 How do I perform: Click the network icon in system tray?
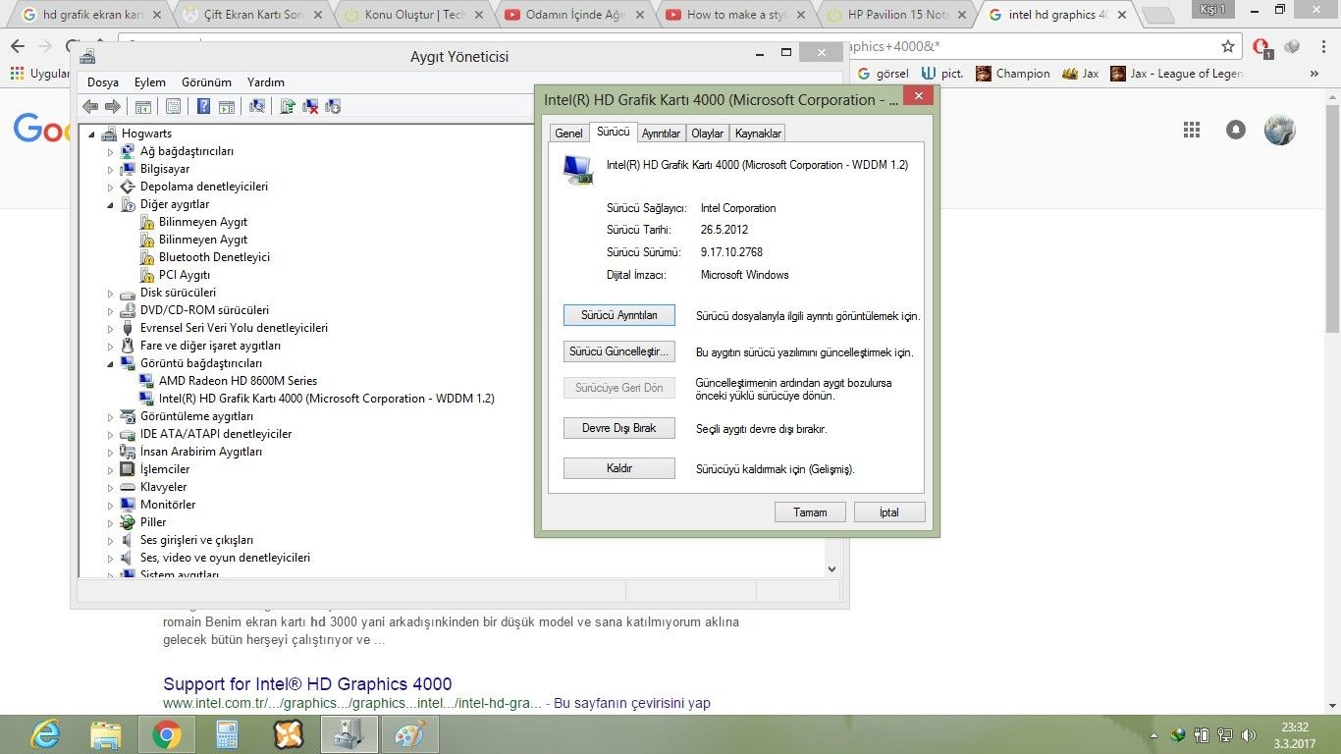click(1225, 734)
